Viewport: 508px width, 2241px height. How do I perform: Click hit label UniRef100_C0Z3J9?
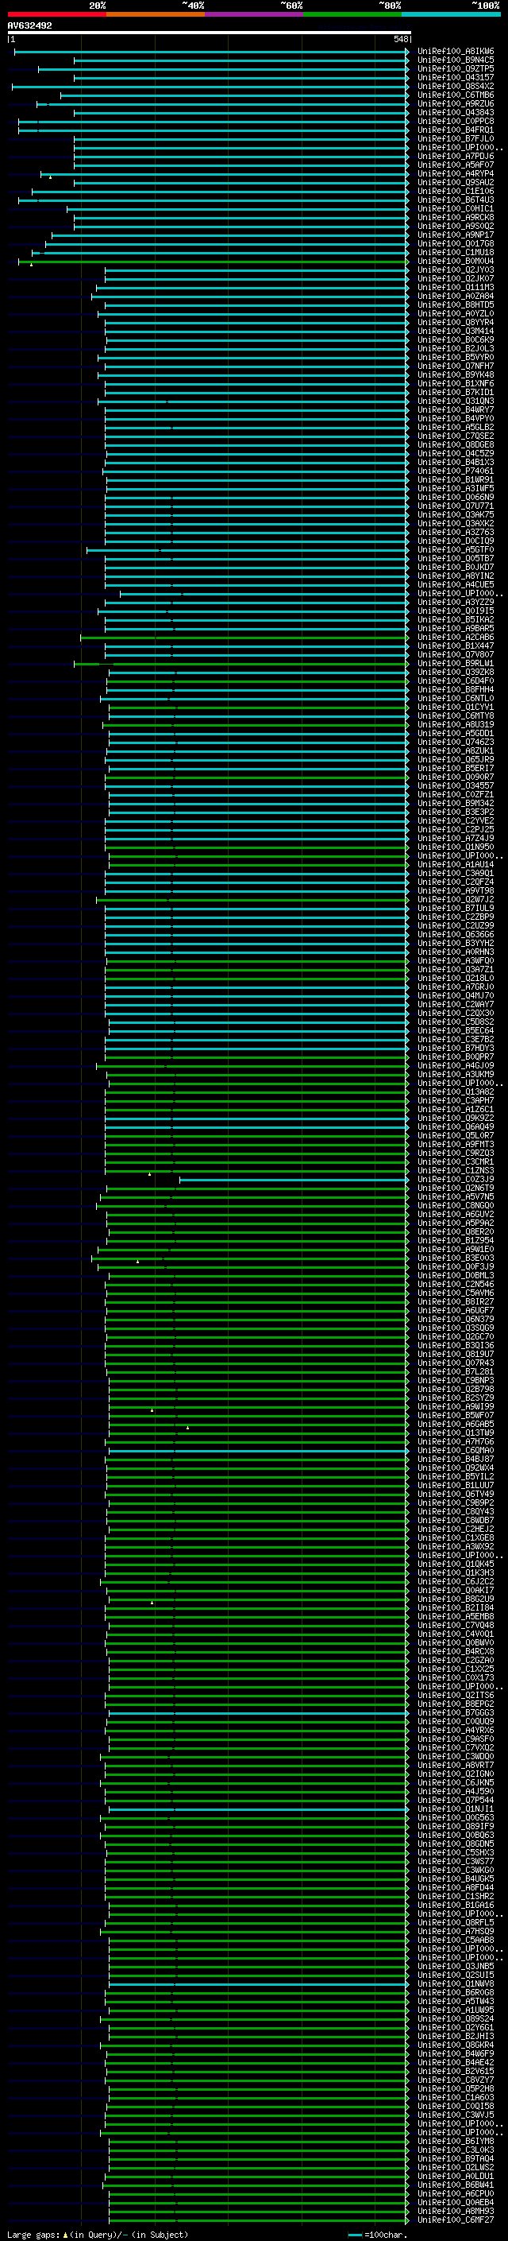point(456,1179)
